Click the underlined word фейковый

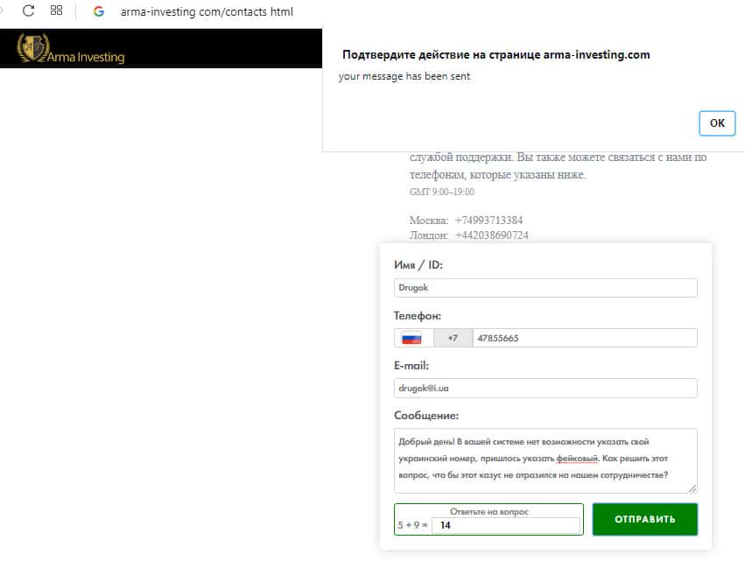(x=576, y=459)
